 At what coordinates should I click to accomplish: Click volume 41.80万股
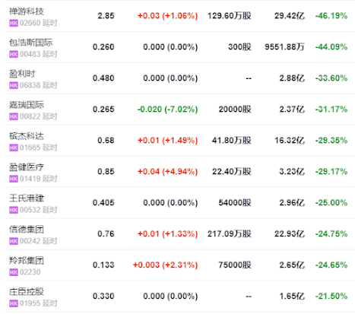(232, 141)
